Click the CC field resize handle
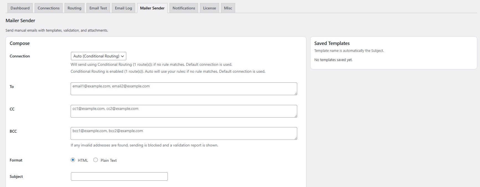Screen dimensions: 480x187 (296, 116)
